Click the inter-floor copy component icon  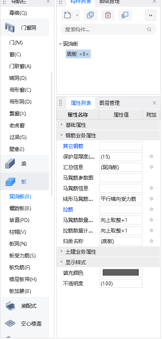click(x=125, y=15)
